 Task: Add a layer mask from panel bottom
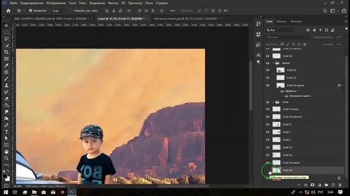[x=312, y=185]
